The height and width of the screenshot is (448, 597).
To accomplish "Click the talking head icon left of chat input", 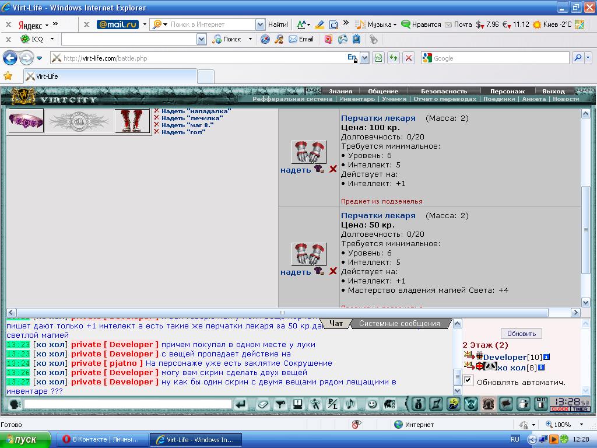I will [15, 404].
